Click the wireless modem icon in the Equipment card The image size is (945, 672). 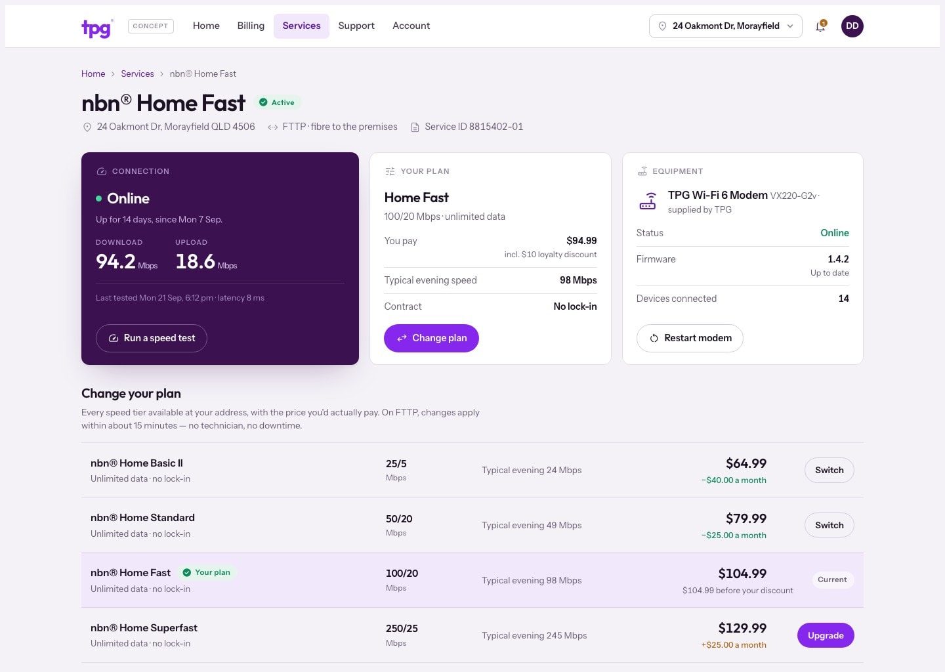648,201
